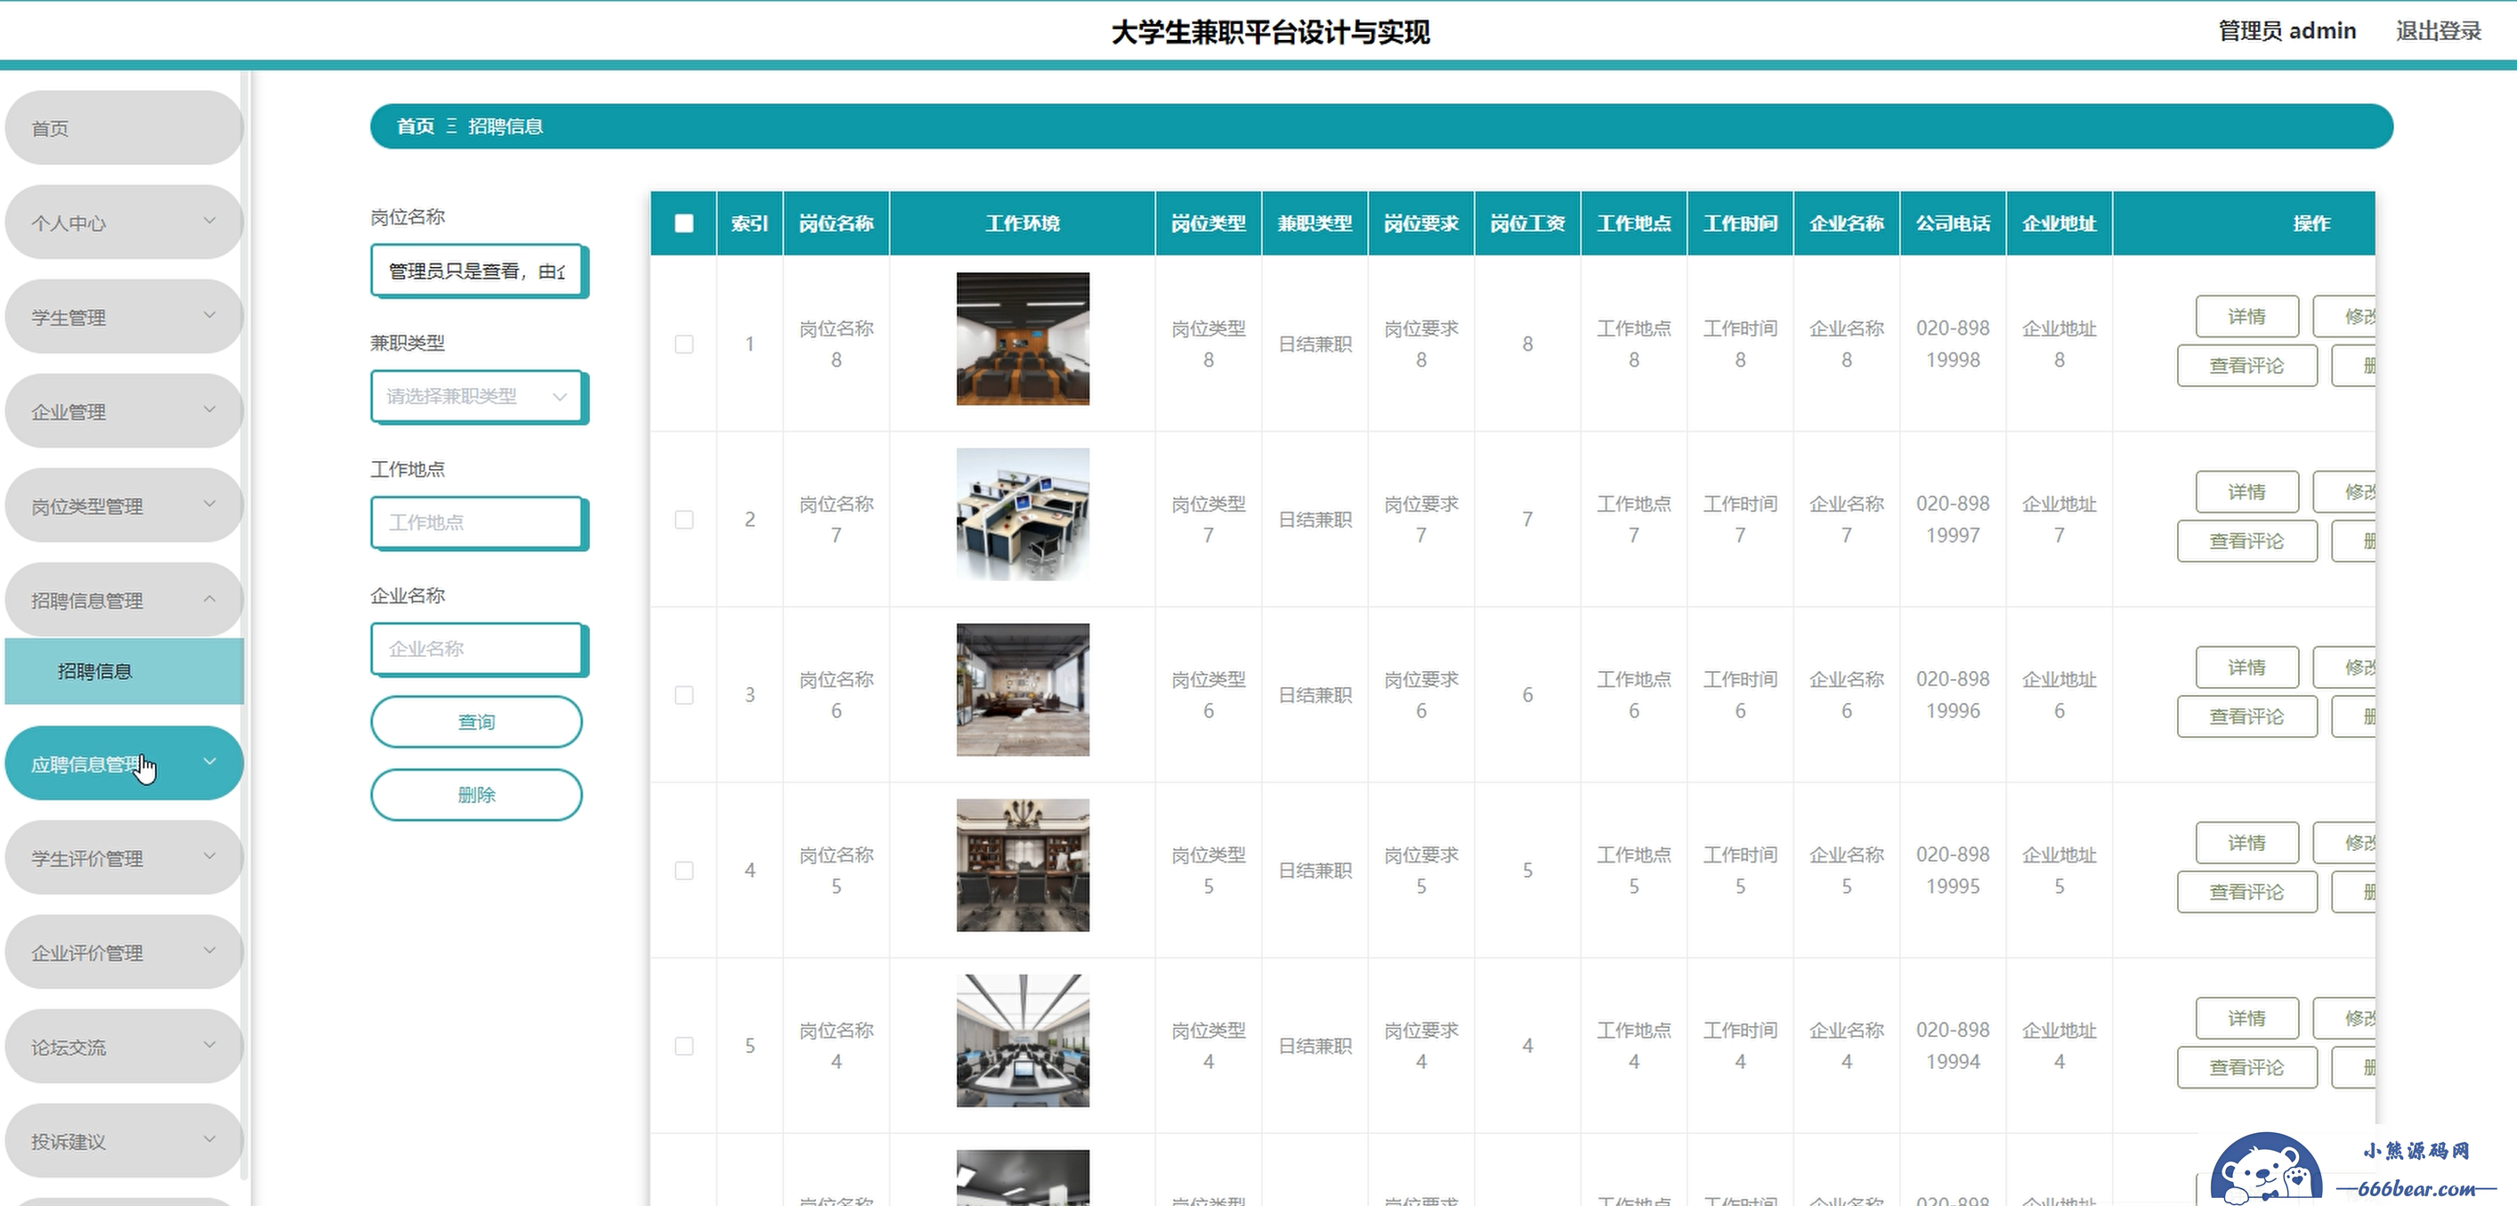This screenshot has height=1206, width=2517.
Task: Toggle the select-all checkbox in table header
Action: tap(684, 223)
